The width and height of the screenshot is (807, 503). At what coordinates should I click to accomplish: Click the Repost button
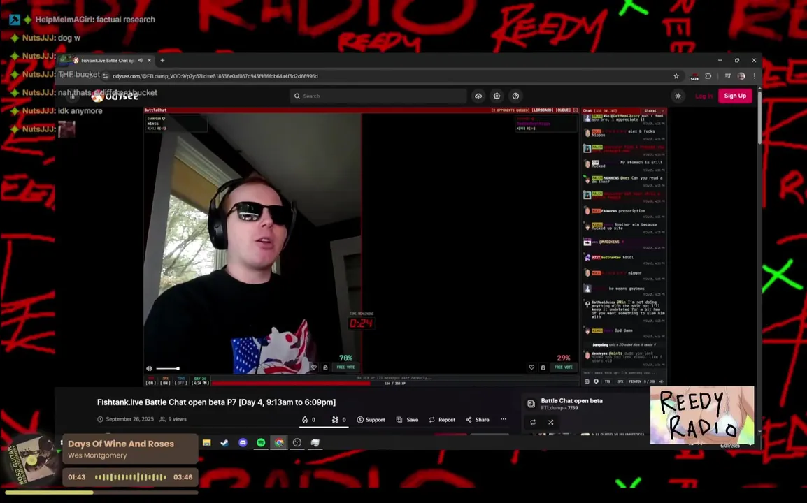point(442,420)
